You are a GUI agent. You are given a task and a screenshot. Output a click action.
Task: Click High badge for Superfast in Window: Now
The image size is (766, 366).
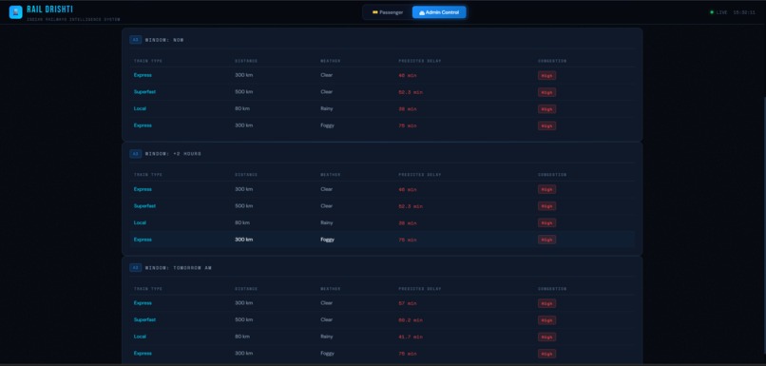pyautogui.click(x=546, y=92)
